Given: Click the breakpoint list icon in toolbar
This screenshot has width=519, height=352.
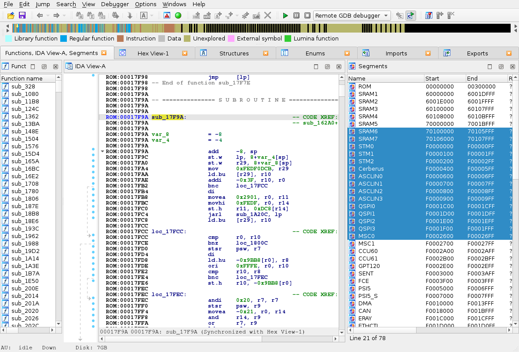Looking at the screenshot, I should pos(428,15).
